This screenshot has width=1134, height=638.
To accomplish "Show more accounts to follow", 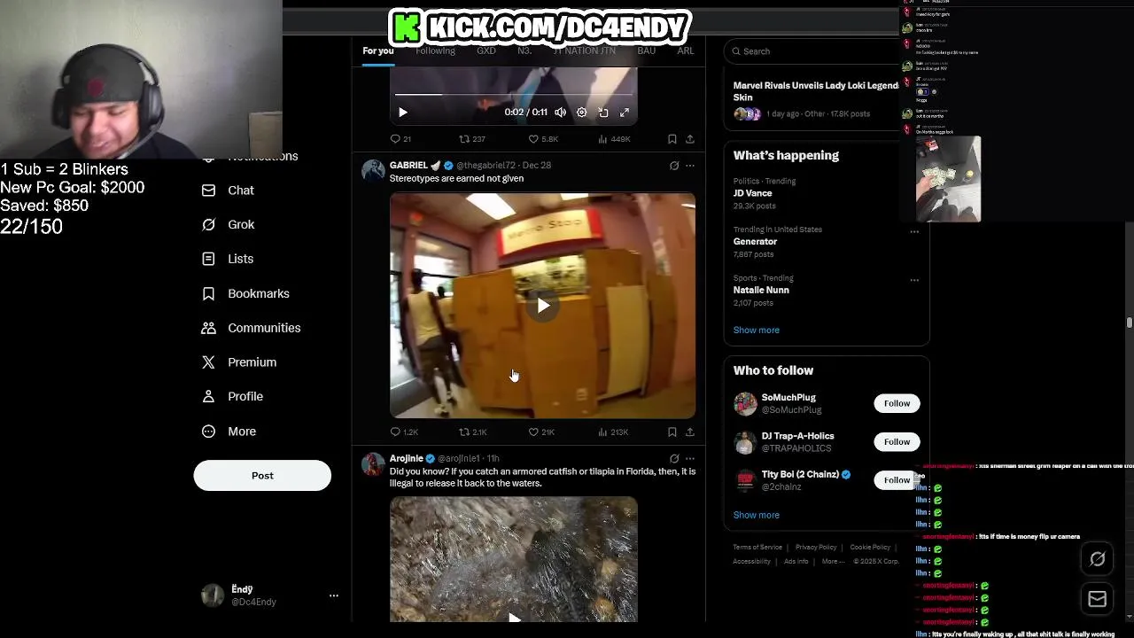I will pyautogui.click(x=756, y=516).
